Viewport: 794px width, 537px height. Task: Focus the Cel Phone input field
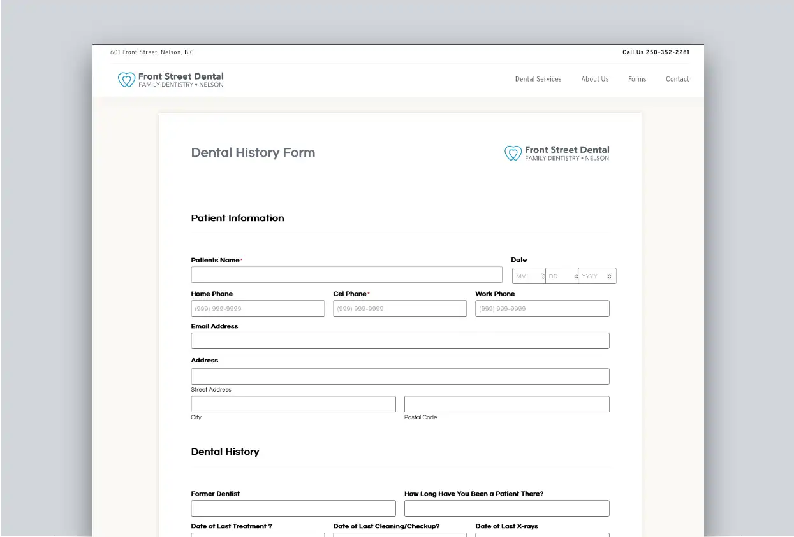pos(400,308)
